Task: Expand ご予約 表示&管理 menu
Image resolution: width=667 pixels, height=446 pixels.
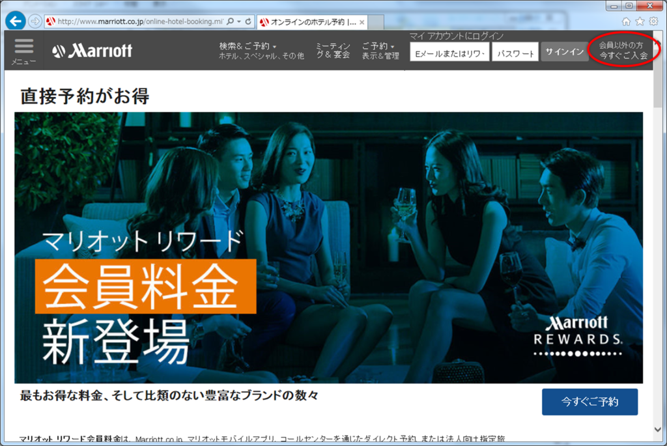Action: (380, 51)
